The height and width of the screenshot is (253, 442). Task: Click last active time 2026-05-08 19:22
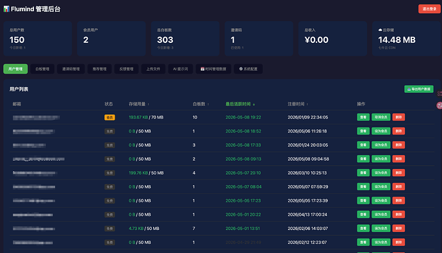(243, 117)
